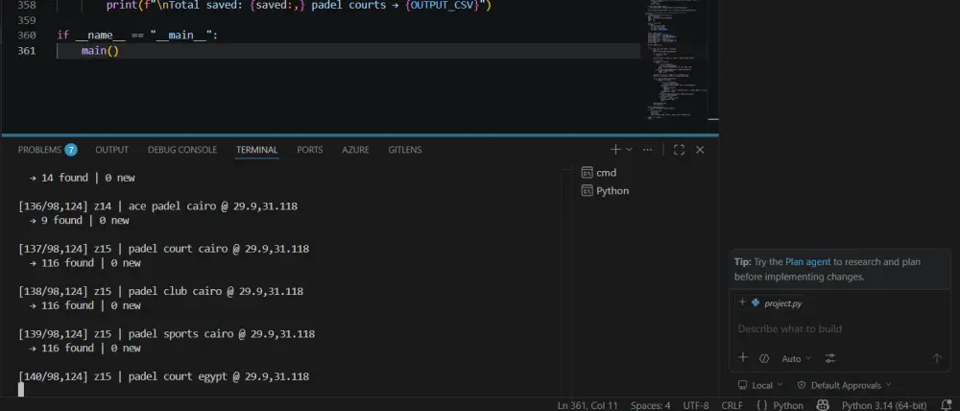Follow the Plan agent link in tip

coord(807,261)
